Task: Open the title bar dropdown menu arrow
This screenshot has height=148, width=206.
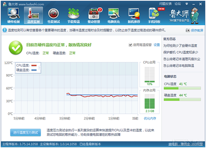Action: [x=186, y=4]
